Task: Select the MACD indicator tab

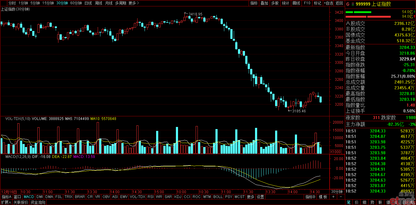Action: tap(29, 197)
